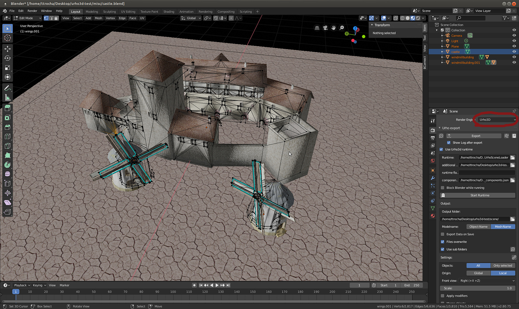Open the World properties tab icon
This screenshot has height=309, width=519.
pyautogui.click(x=433, y=161)
